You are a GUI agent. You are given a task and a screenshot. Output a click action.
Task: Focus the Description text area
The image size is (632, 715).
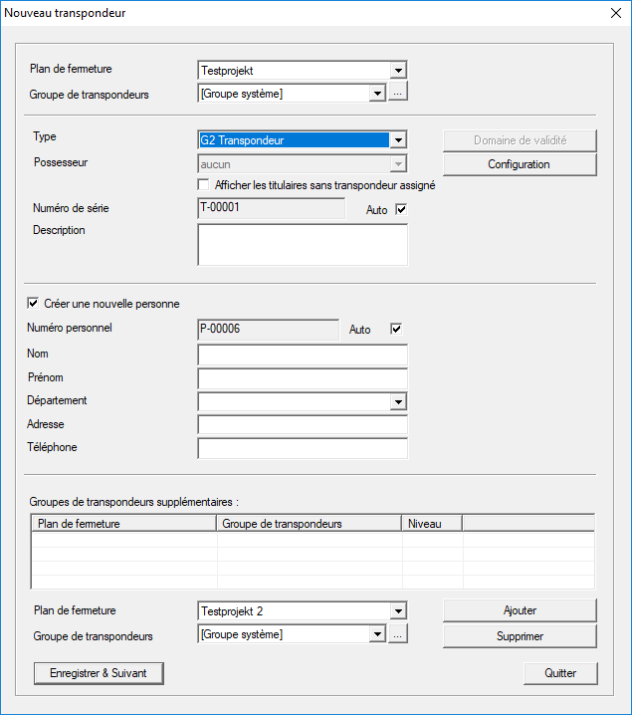coord(303,245)
